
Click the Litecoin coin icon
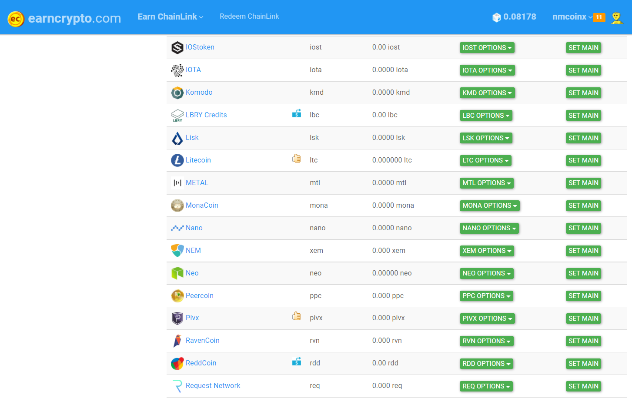[x=177, y=160]
